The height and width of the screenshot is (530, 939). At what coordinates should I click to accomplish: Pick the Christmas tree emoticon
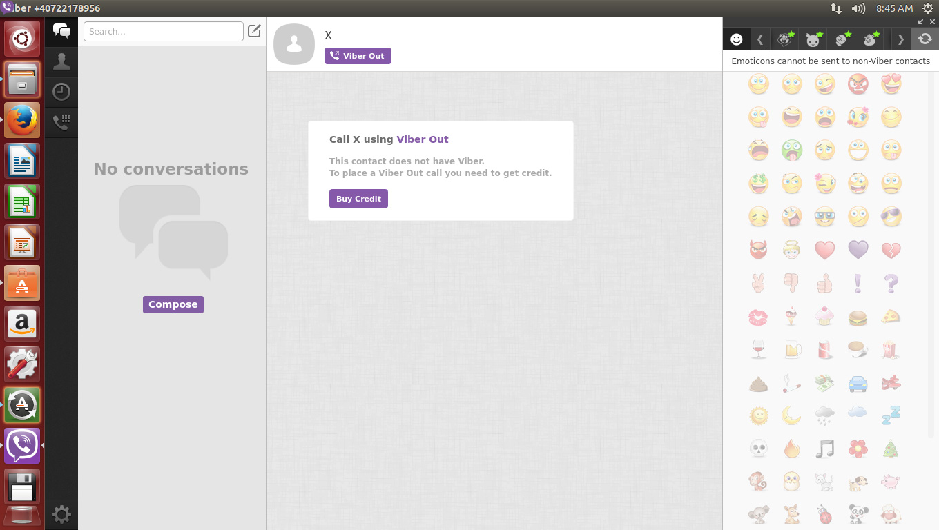tap(891, 449)
